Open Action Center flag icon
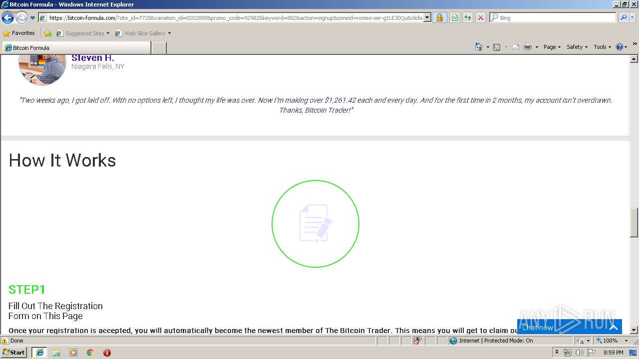This screenshot has width=639, height=359. tap(592, 353)
